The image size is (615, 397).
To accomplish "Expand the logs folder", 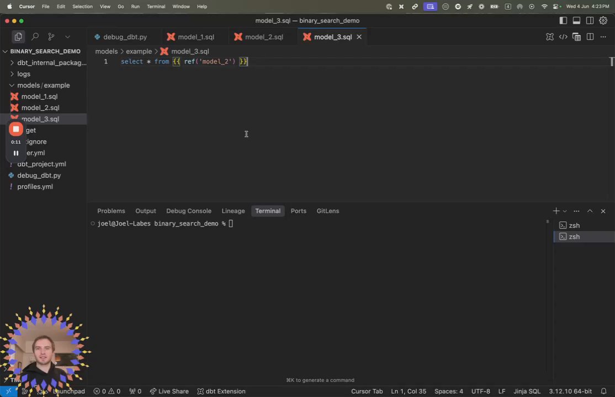I will (43, 74).
